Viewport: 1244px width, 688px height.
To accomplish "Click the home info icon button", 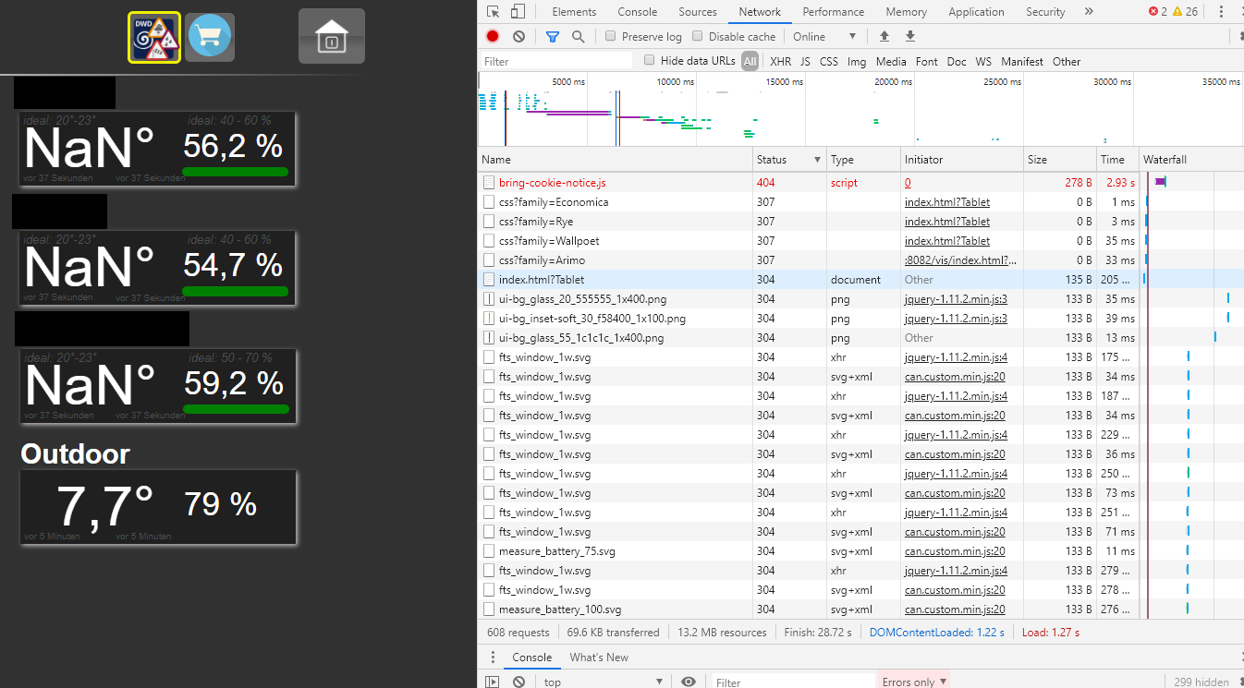I will click(x=331, y=37).
